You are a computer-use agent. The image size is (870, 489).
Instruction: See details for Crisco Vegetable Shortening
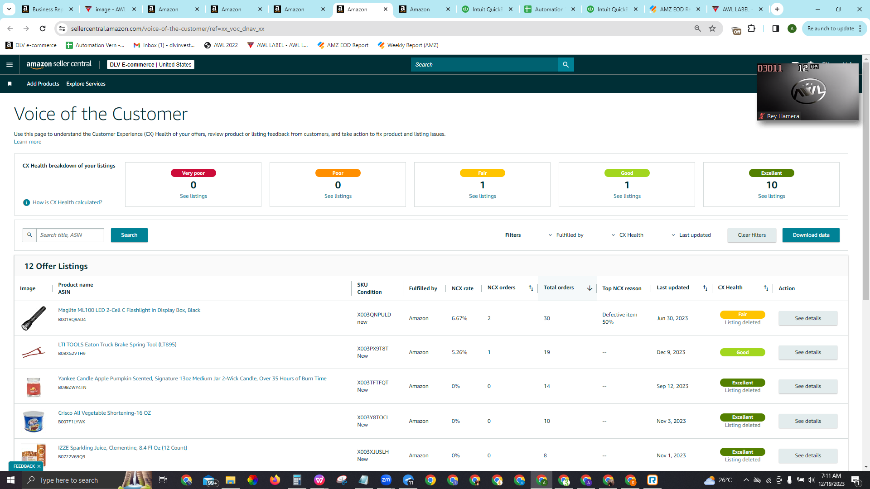point(808,421)
